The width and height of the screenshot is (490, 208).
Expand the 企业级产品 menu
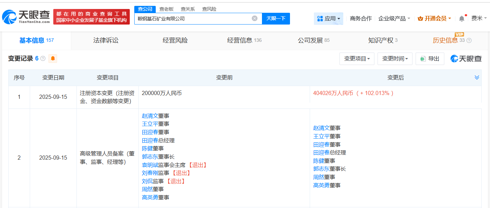click(x=394, y=19)
